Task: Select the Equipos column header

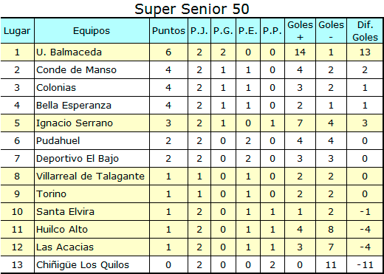Action: click(x=92, y=31)
